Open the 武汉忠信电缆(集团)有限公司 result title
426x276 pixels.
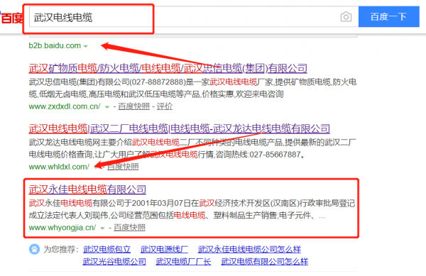pyautogui.click(x=168, y=68)
